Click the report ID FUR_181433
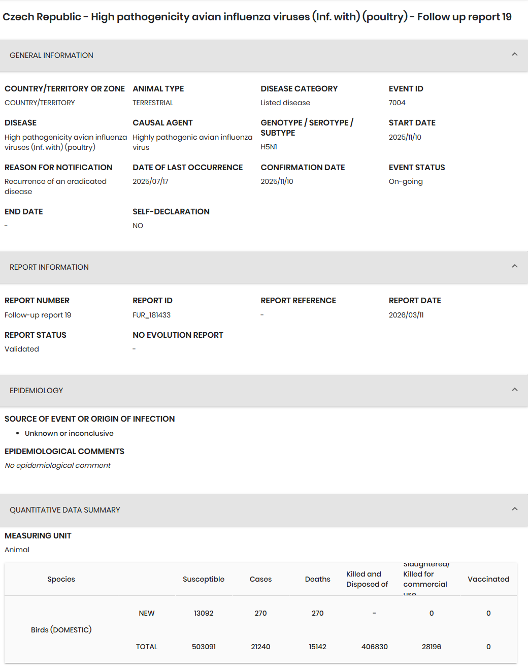The image size is (528, 669). (152, 315)
